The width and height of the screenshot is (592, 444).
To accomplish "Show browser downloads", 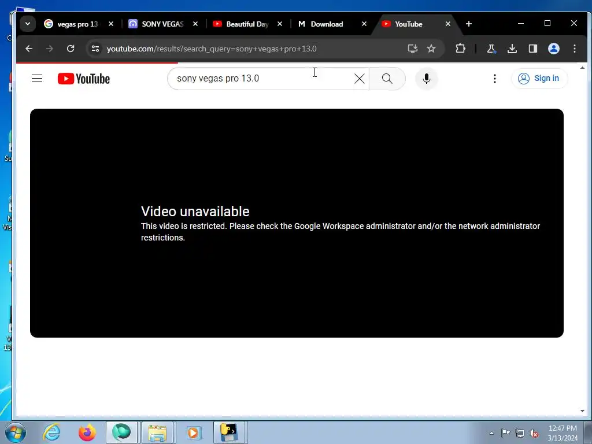I will (512, 49).
